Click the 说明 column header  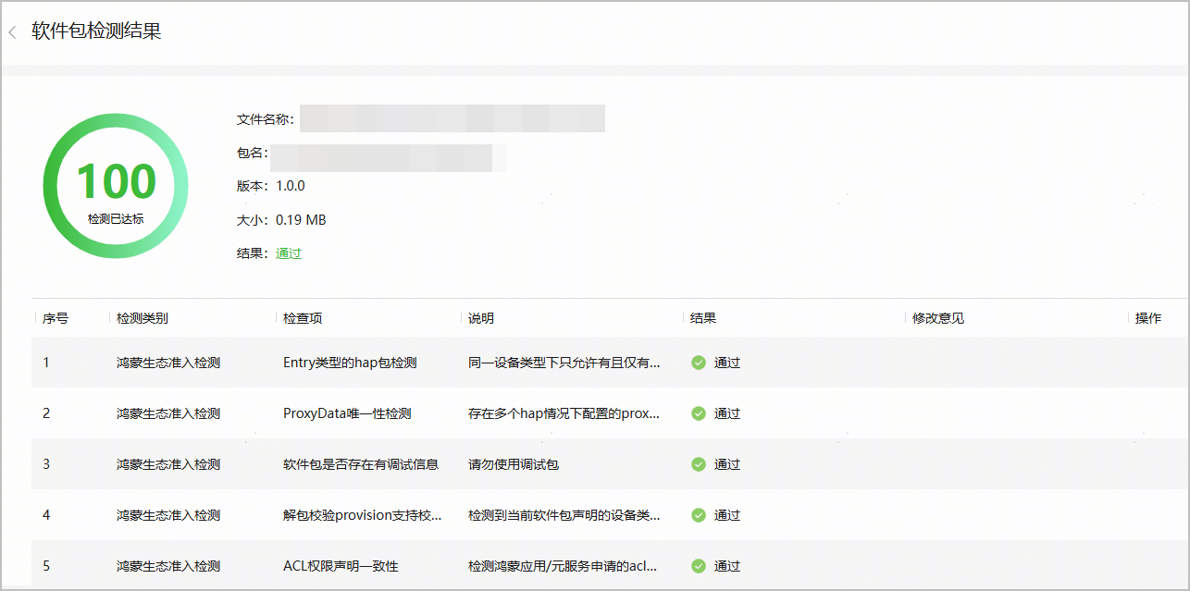click(481, 318)
